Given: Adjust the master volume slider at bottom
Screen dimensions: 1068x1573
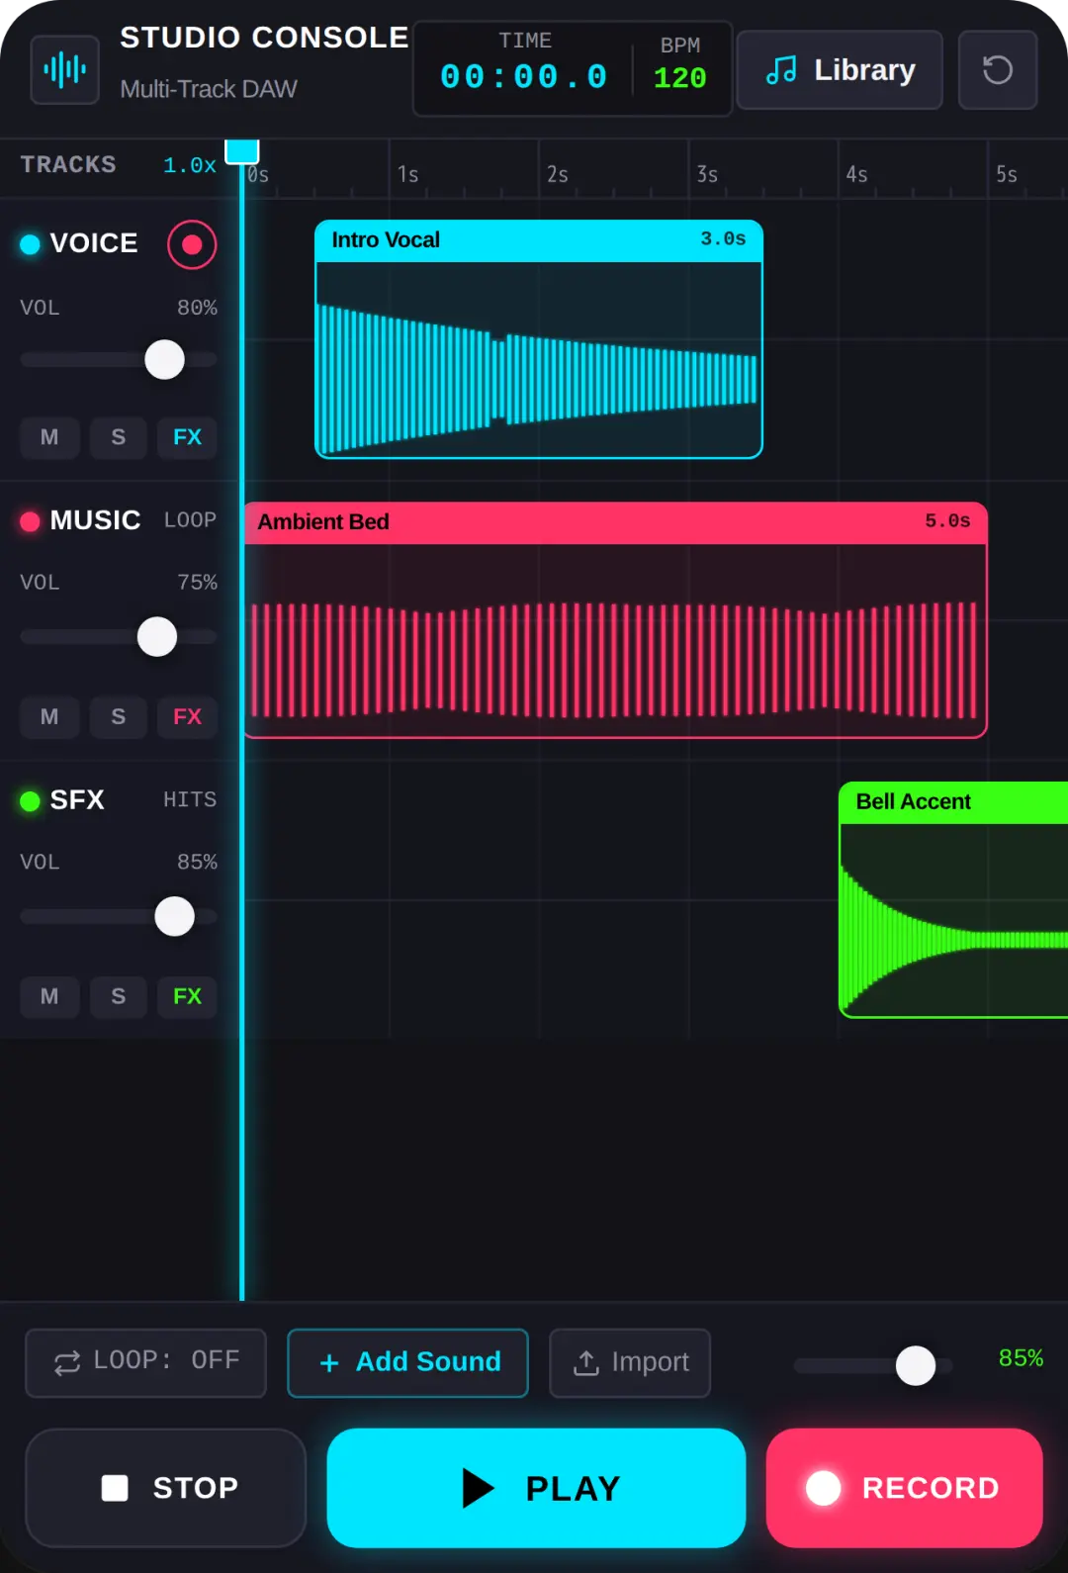Looking at the screenshot, I should coord(916,1366).
